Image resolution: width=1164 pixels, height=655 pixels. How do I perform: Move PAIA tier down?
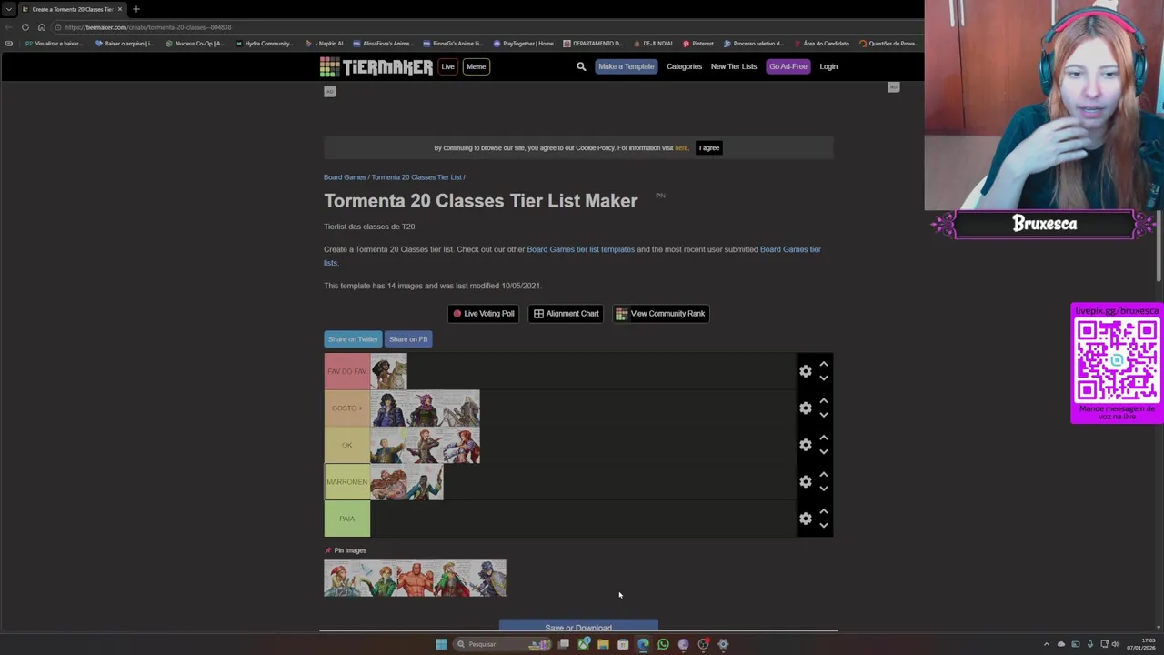point(823,526)
